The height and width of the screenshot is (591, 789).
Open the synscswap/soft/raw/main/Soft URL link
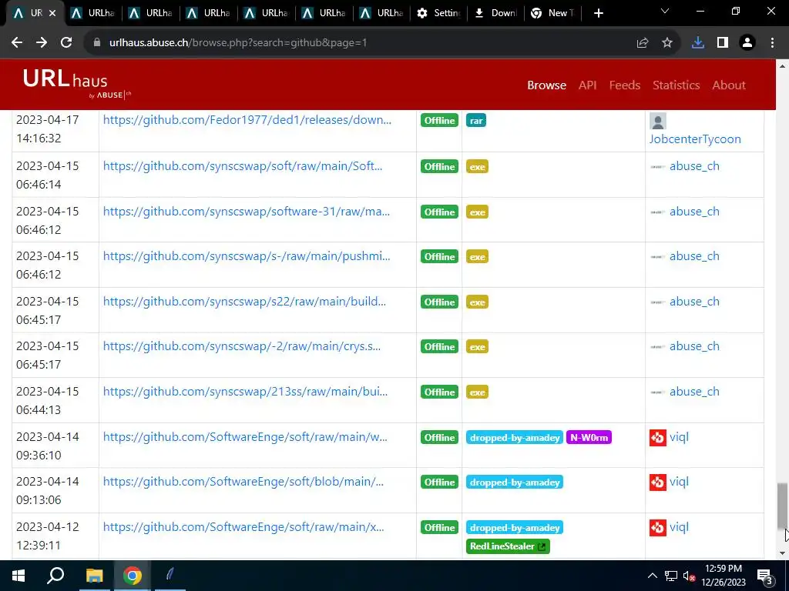243,166
